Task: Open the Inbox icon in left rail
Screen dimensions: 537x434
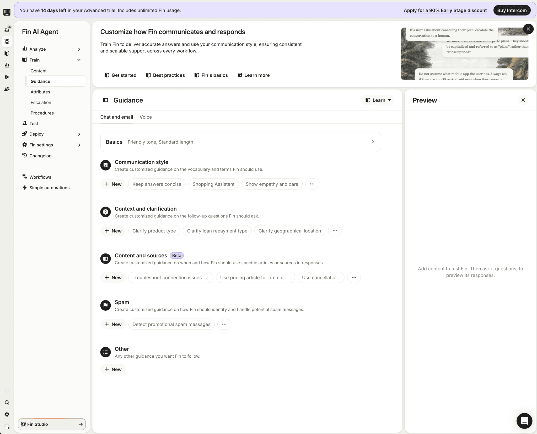Action: click(x=7, y=29)
